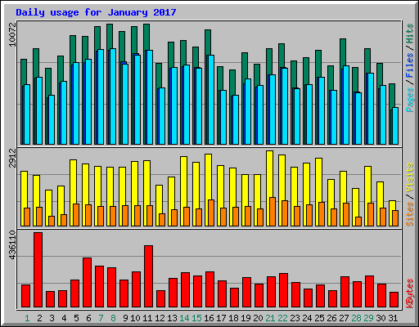This screenshot has height=327, width=419.
Task: Click the 'Files' legend label
Action: point(410,65)
